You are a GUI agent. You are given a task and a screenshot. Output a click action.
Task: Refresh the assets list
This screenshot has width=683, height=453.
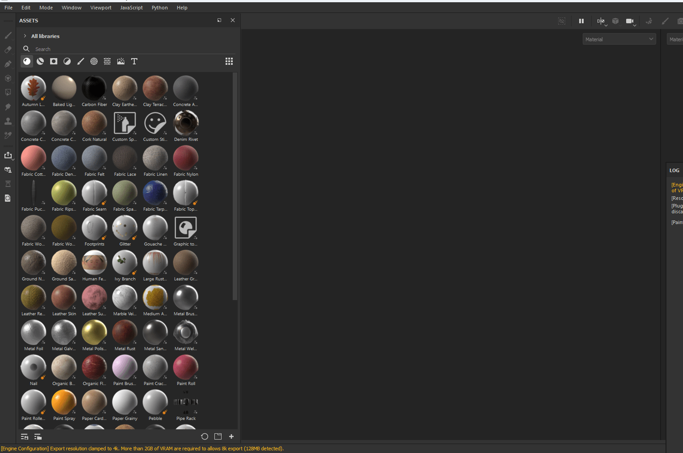pos(205,436)
